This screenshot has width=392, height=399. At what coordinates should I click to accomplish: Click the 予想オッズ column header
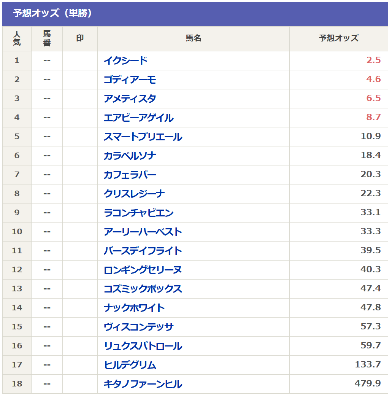pyautogui.click(x=338, y=38)
